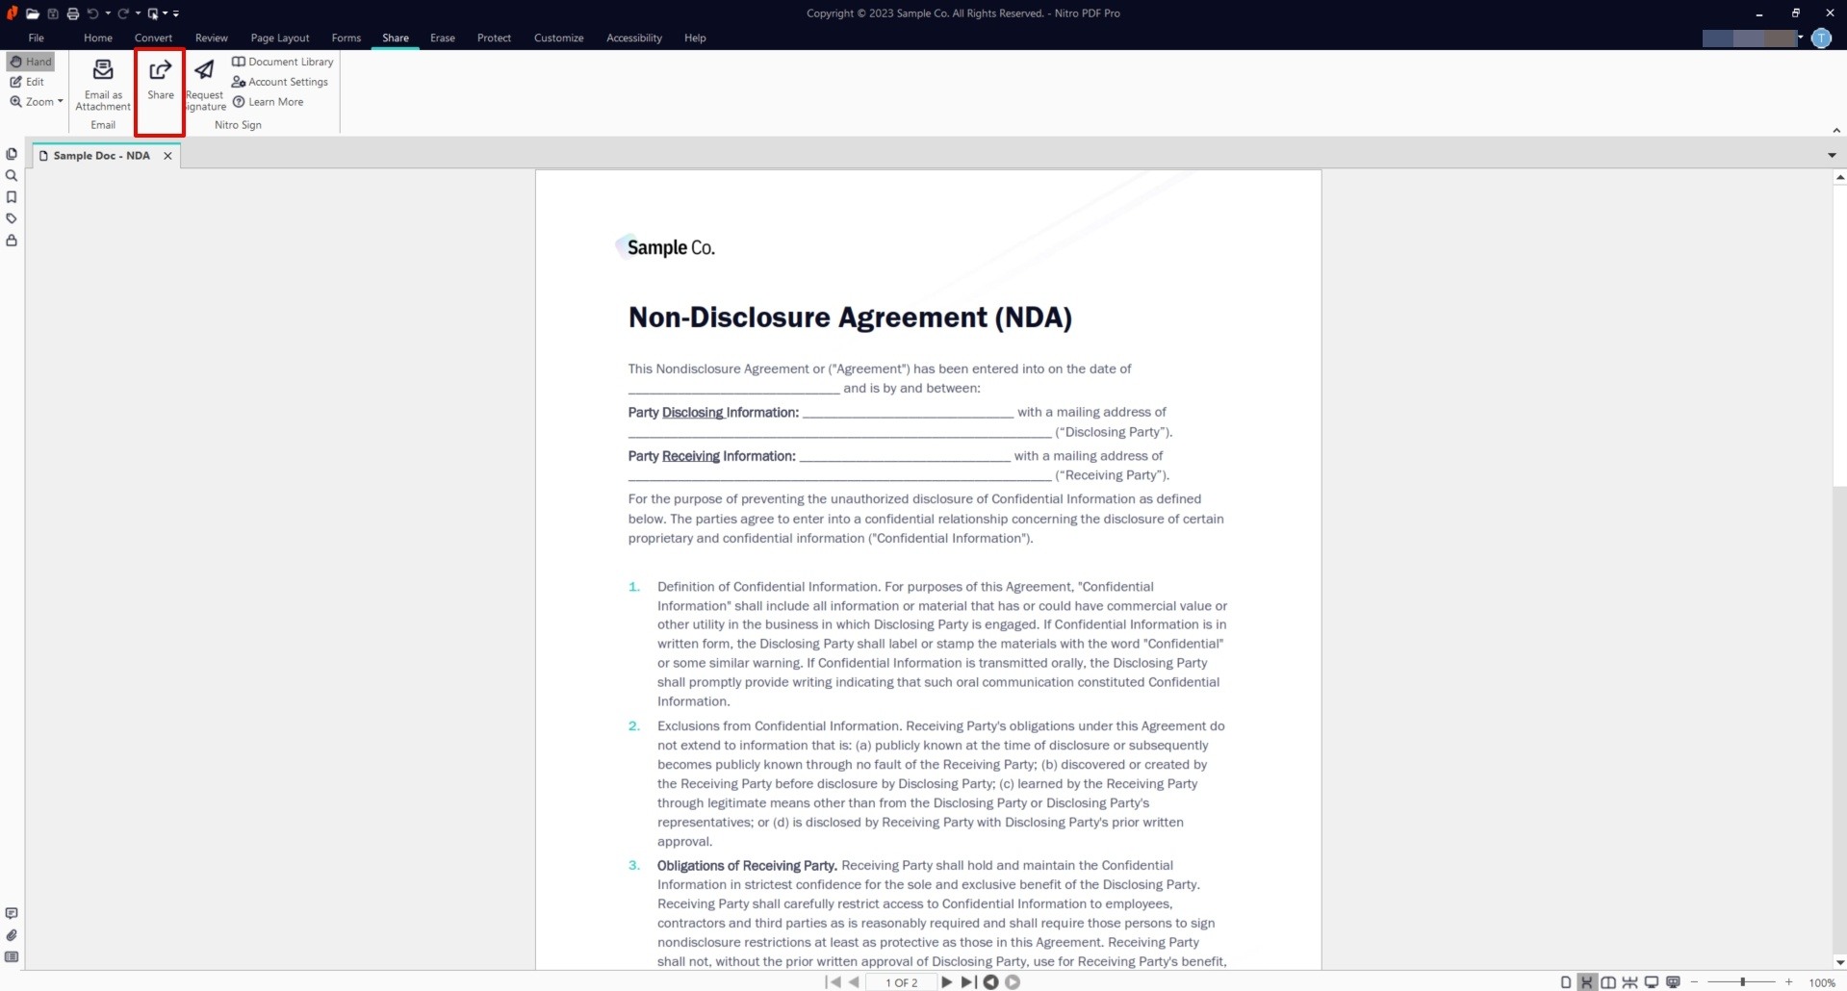The width and height of the screenshot is (1847, 991).
Task: Collapse the ribbon using the chevron
Action: point(1835,130)
